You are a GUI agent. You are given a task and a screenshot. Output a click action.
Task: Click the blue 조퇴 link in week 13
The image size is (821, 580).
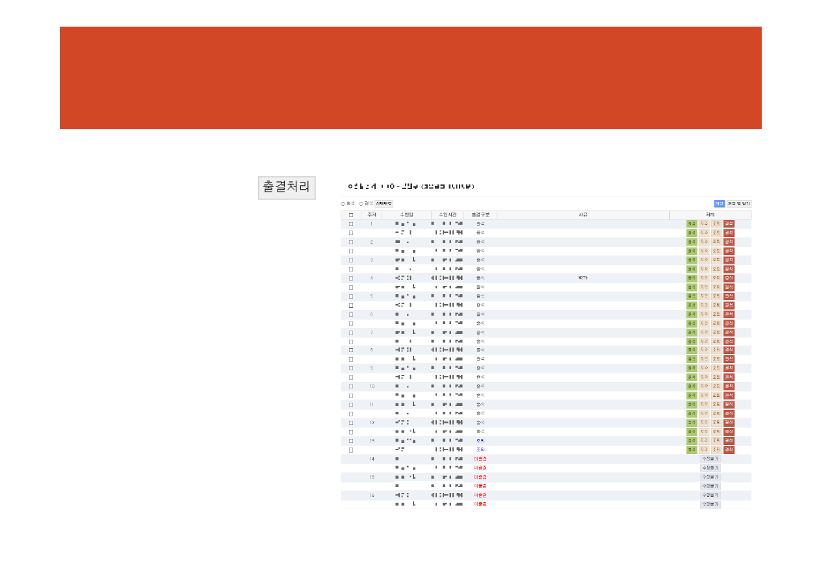coord(480,441)
